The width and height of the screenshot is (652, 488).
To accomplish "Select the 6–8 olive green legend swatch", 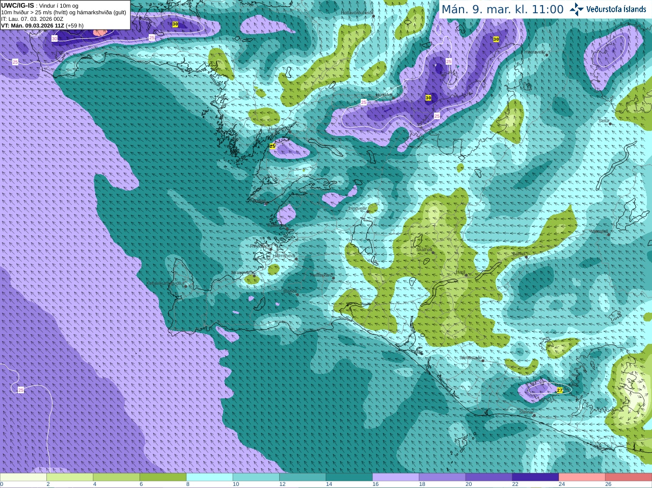I will (163, 477).
